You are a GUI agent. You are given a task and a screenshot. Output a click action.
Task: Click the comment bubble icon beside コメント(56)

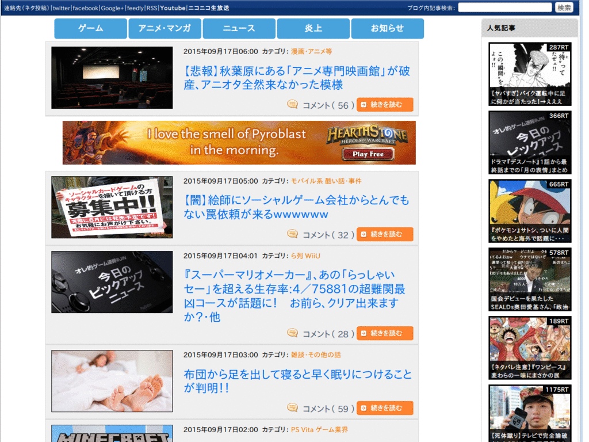pyautogui.click(x=292, y=104)
